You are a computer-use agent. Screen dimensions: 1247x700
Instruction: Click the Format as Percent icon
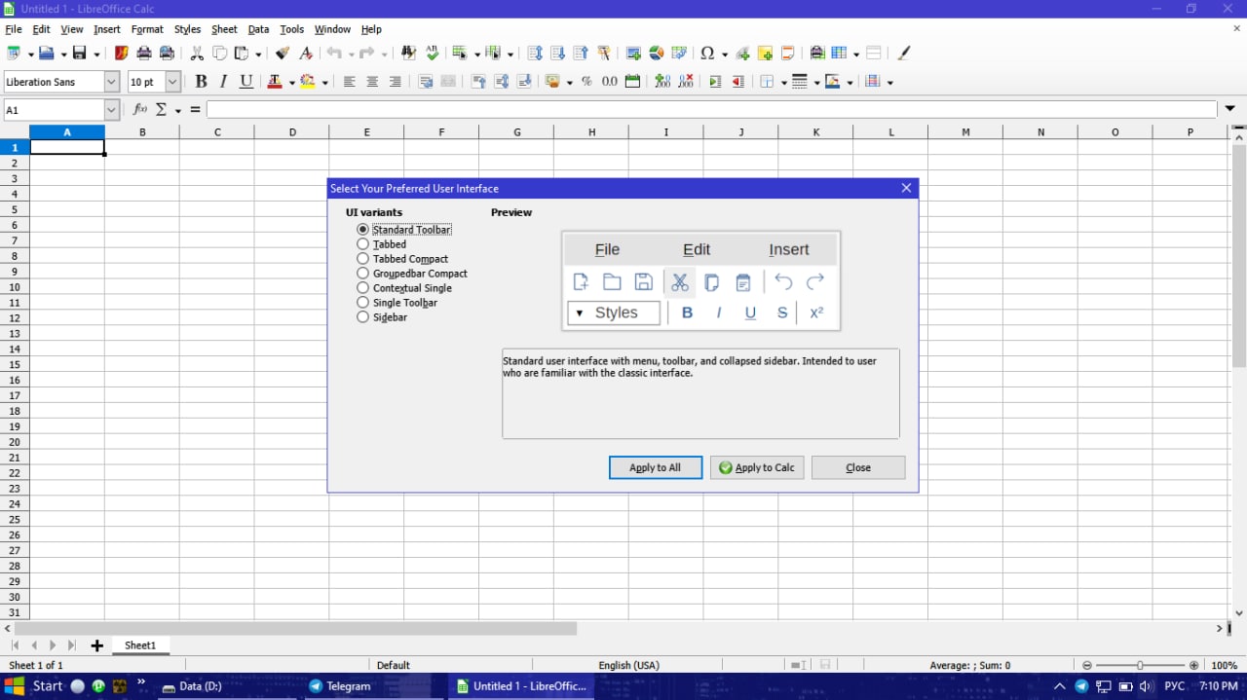(586, 82)
